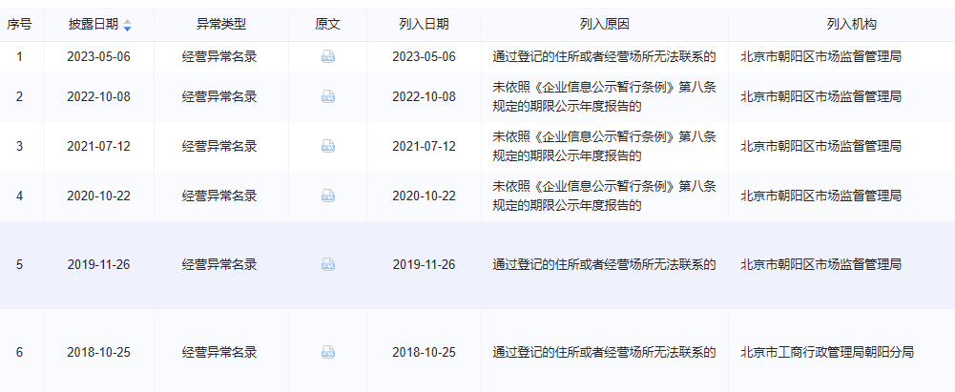955x392 pixels.
Task: Click the 列入原因 column header
Action: tap(604, 25)
